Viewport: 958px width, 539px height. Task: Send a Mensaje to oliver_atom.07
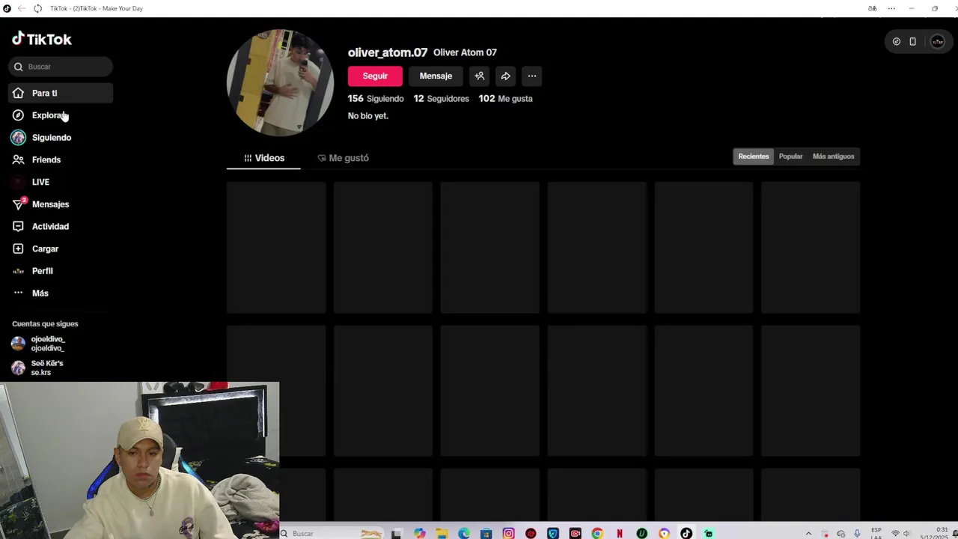click(x=436, y=76)
